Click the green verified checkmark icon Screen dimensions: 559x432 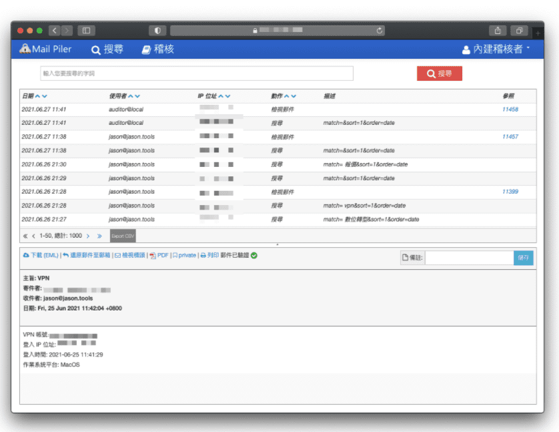254,256
